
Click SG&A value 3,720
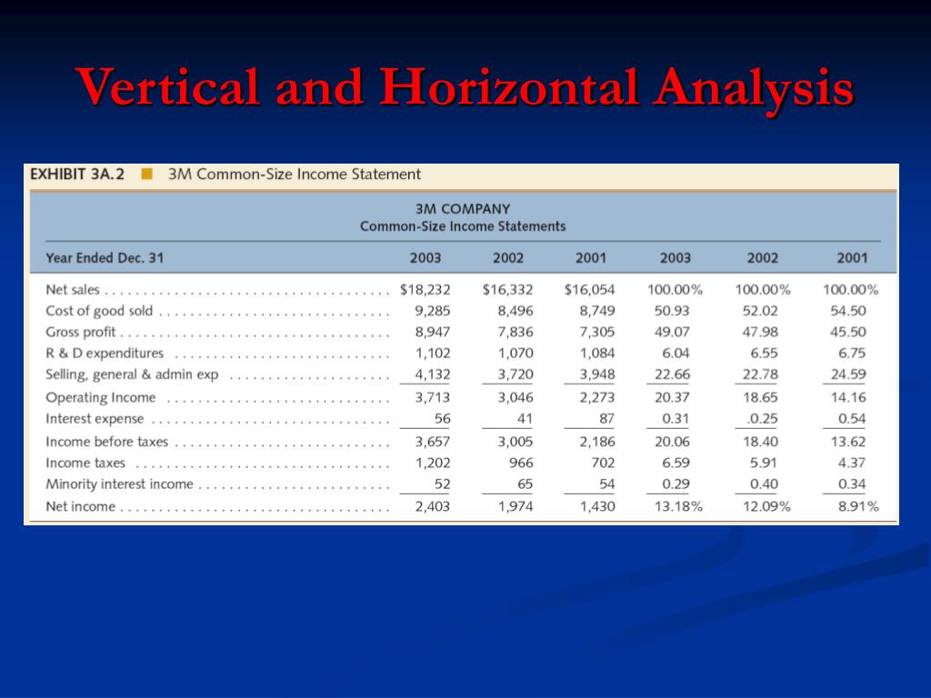click(x=516, y=374)
